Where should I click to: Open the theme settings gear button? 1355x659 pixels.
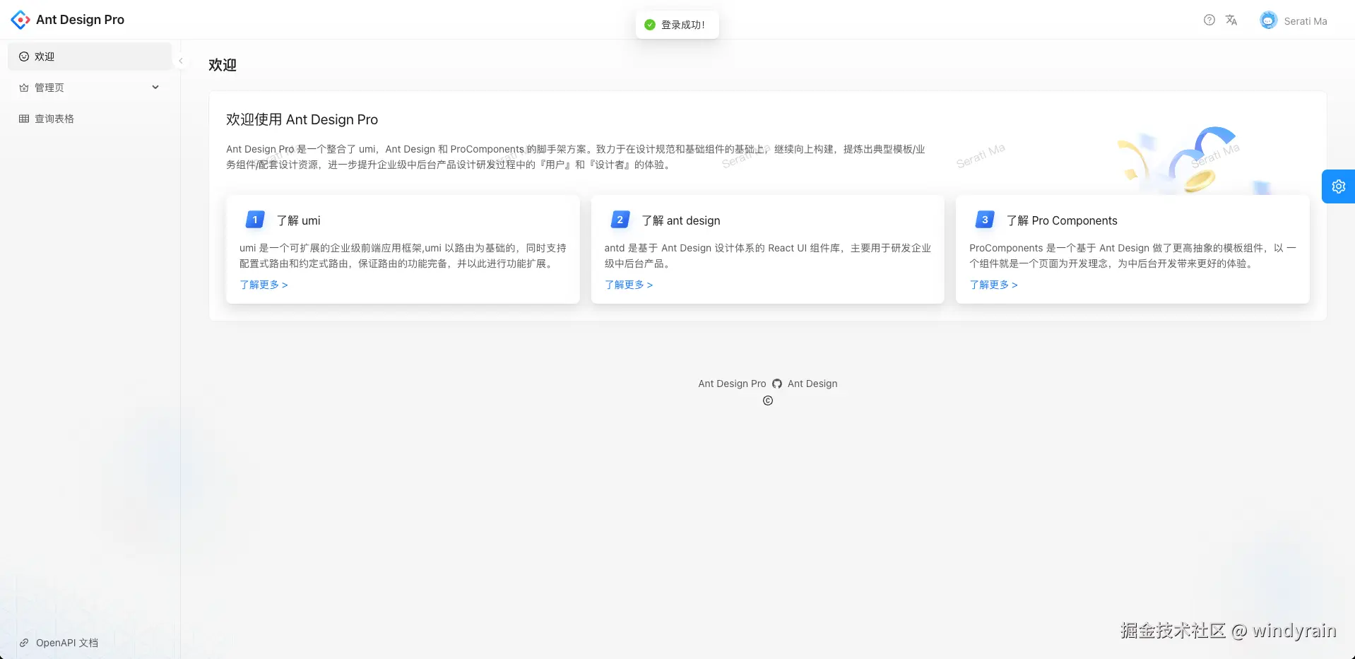1339,186
